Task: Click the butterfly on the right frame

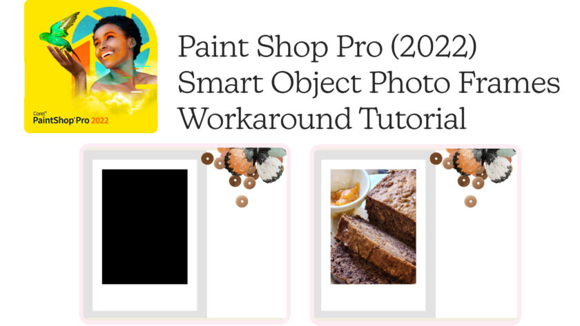Action: coord(492,165)
